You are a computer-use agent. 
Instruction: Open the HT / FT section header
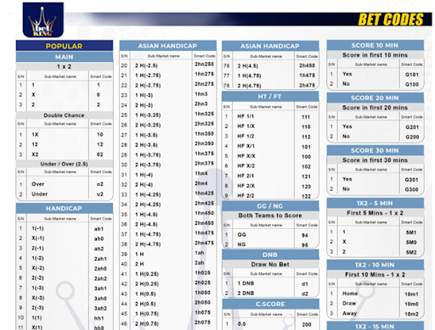coord(270,97)
